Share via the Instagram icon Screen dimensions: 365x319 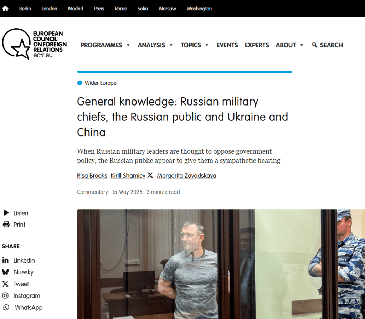click(x=5, y=295)
